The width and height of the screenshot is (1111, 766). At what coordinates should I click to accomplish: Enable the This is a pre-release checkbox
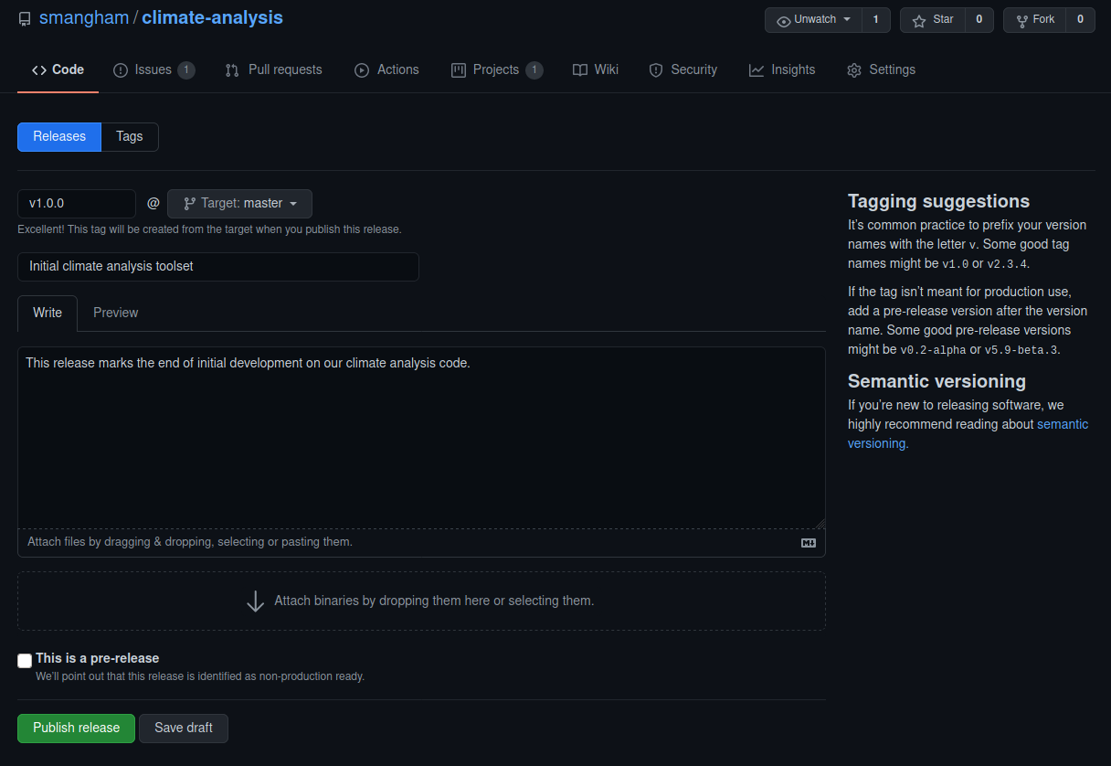click(25, 661)
